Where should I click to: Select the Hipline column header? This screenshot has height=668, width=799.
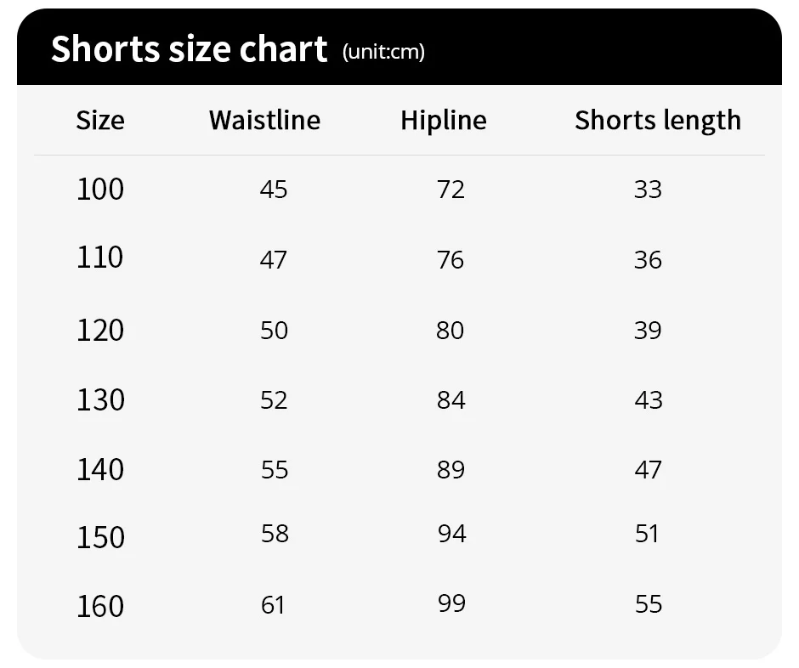tap(444, 120)
